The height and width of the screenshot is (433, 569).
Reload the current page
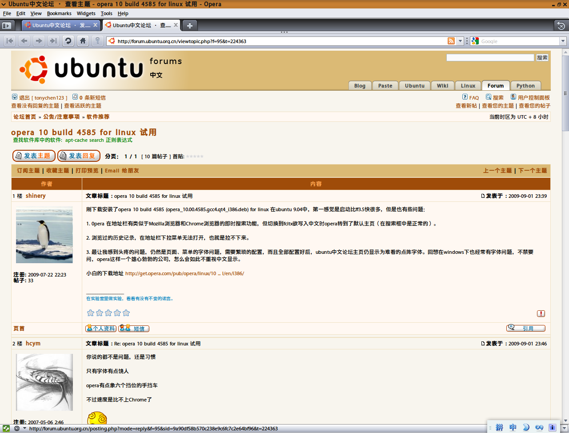[68, 41]
